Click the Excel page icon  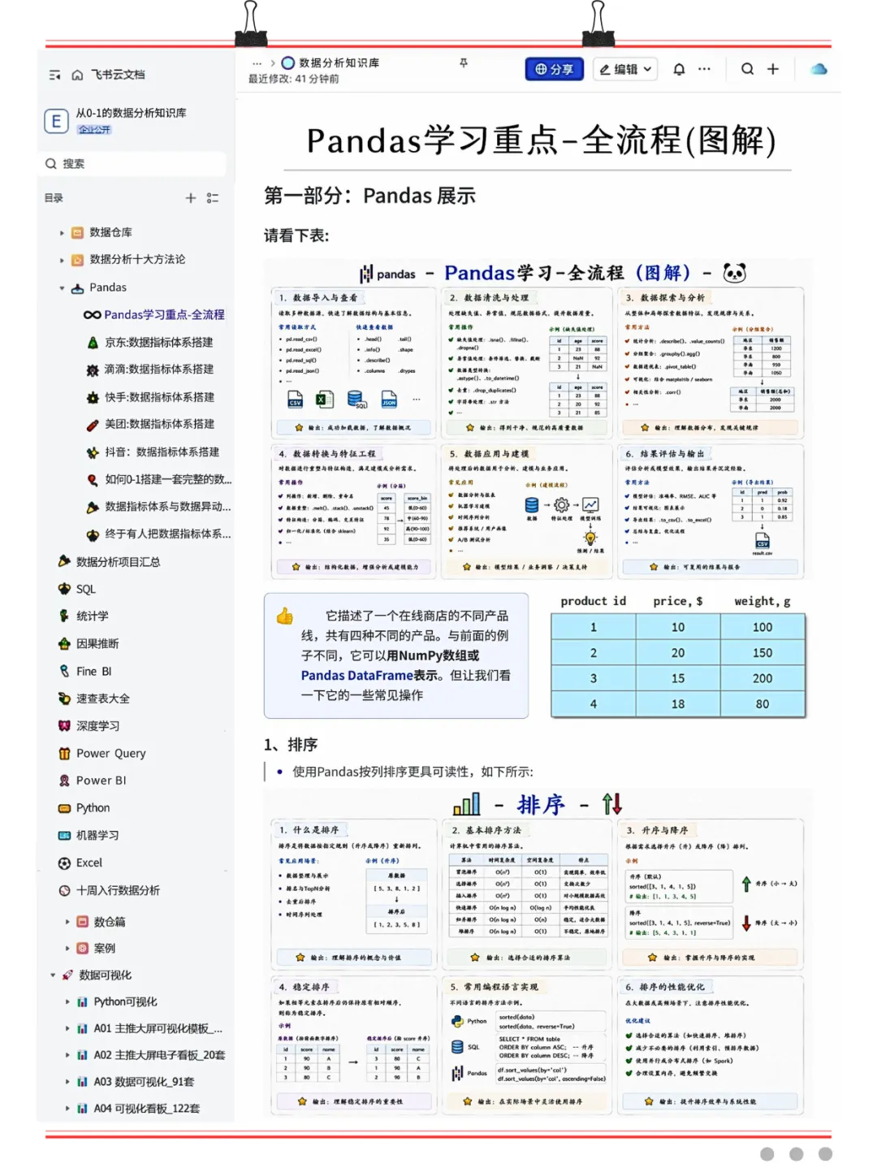(x=64, y=863)
